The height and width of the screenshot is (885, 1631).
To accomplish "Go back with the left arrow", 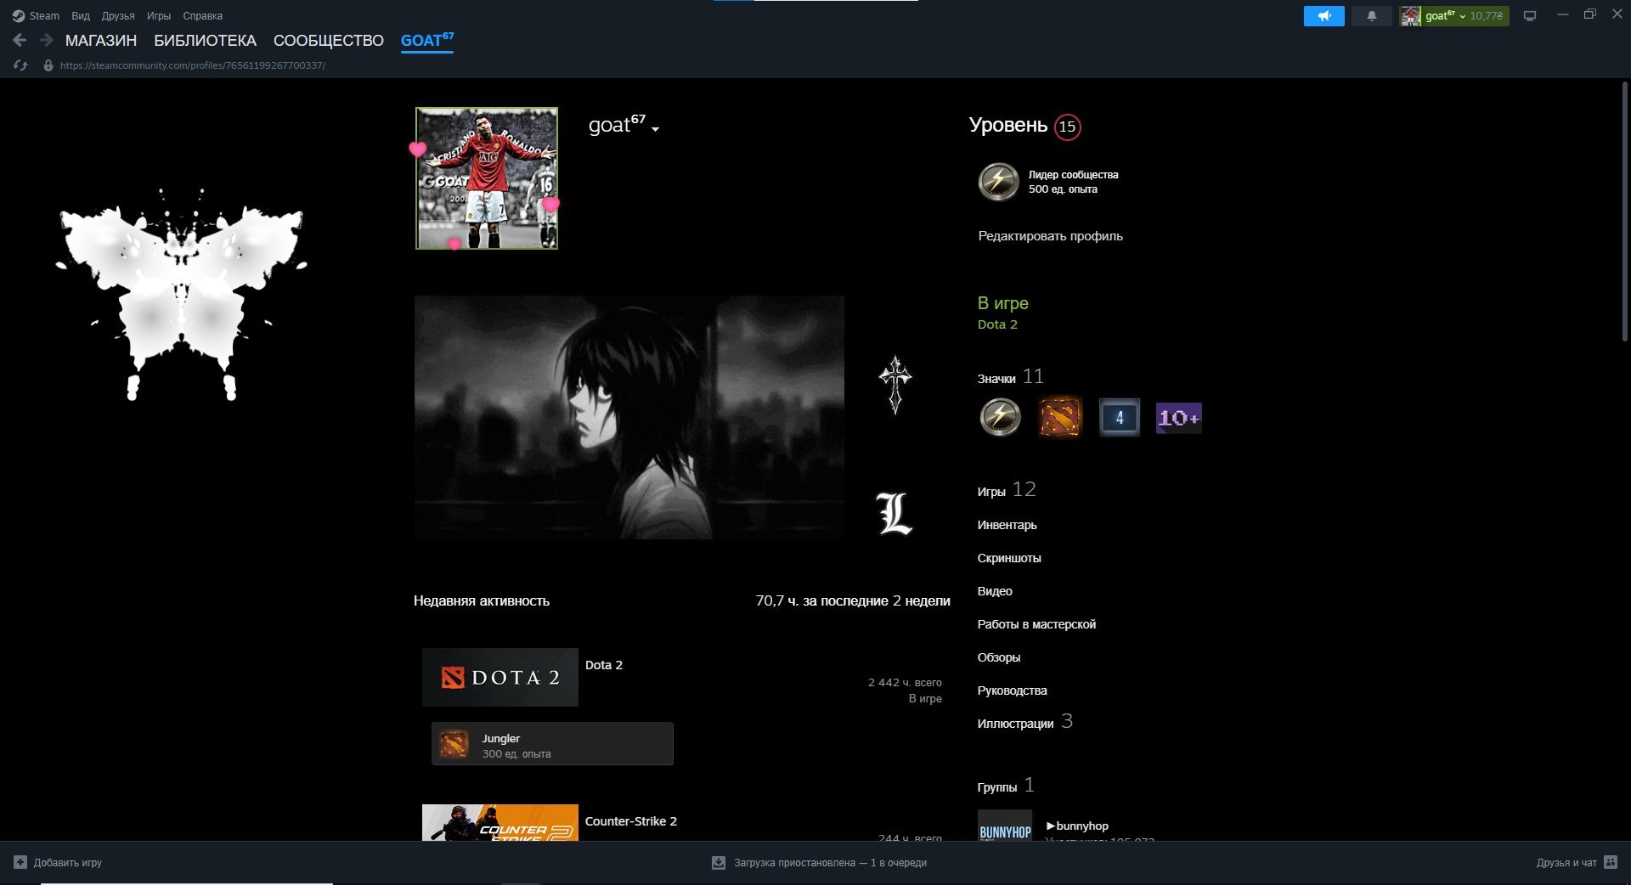I will (20, 40).
